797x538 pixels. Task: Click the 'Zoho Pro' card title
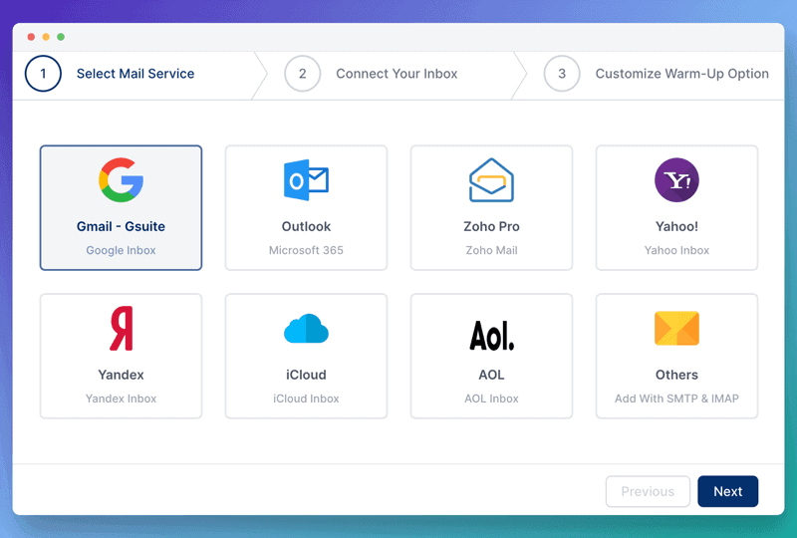coord(491,226)
